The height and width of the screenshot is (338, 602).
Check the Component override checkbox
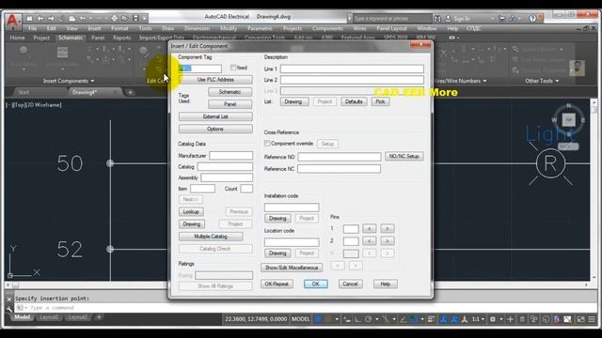267,144
